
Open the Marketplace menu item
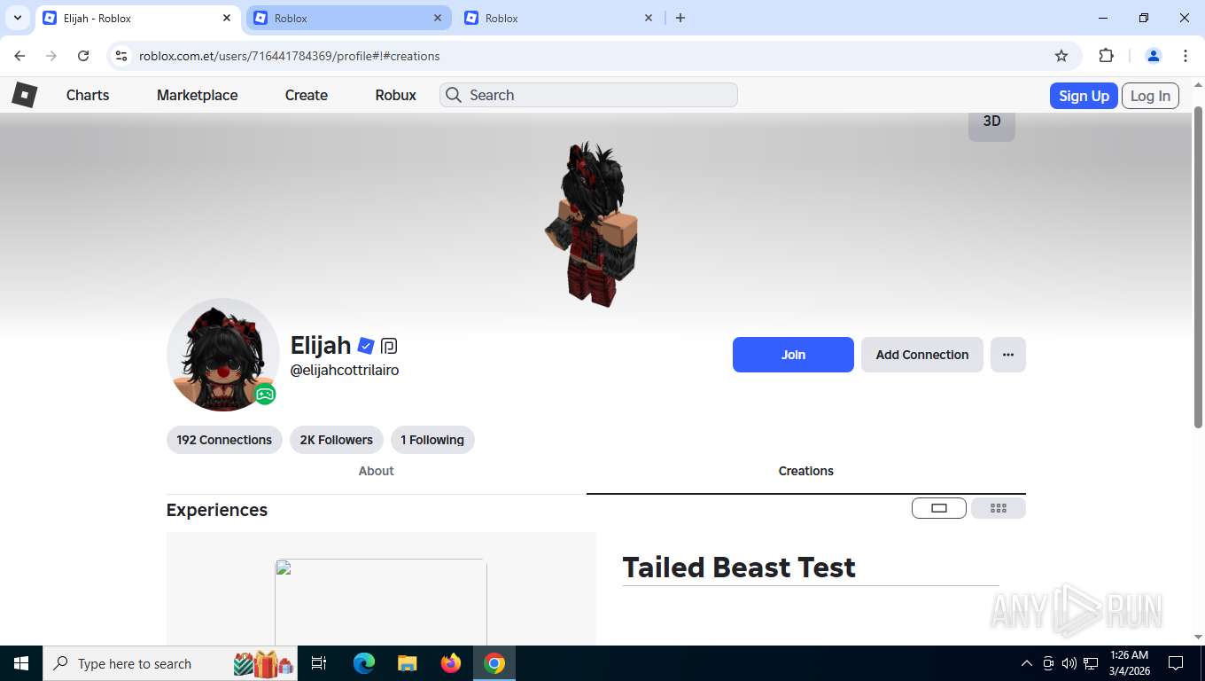click(198, 95)
